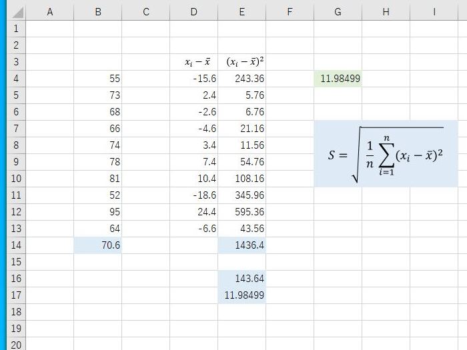The width and height of the screenshot is (467, 350).
Task: Select column F header
Action: tap(290, 12)
